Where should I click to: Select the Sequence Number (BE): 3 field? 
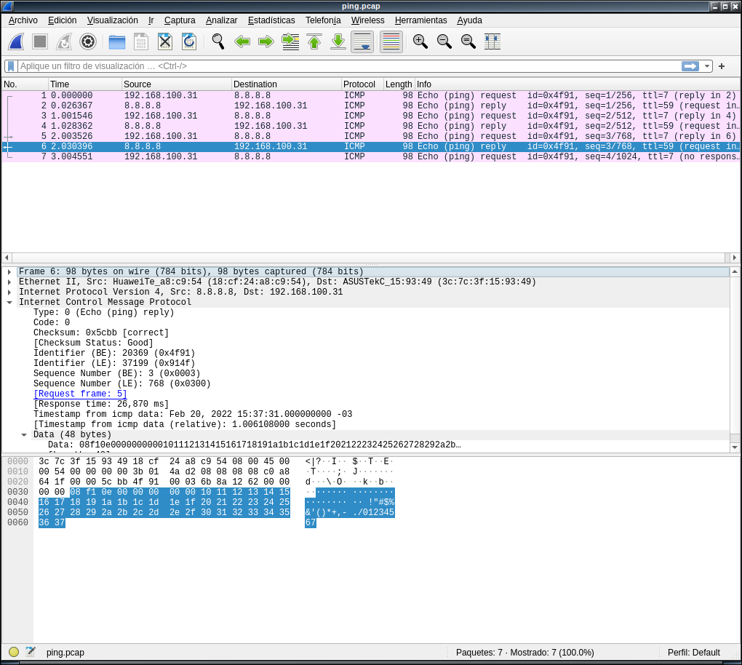pyautogui.click(x=117, y=373)
